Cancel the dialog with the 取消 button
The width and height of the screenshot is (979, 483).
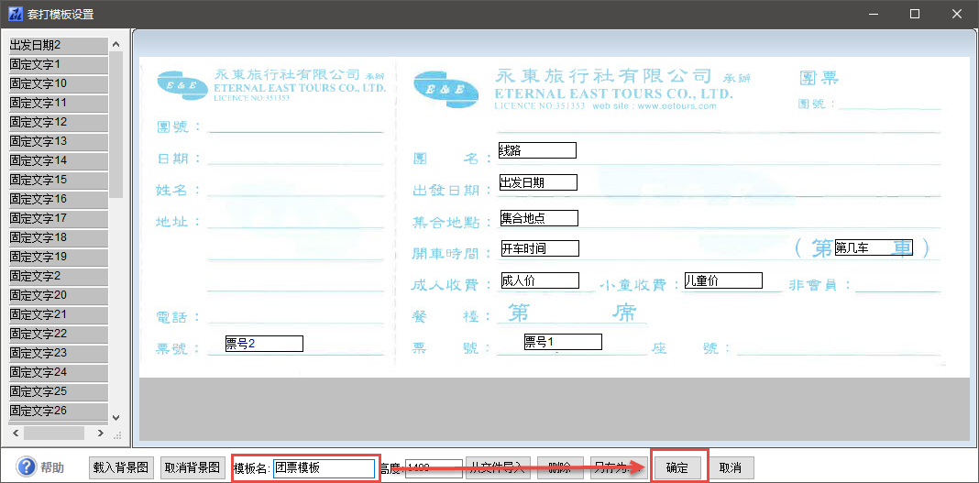point(731,468)
